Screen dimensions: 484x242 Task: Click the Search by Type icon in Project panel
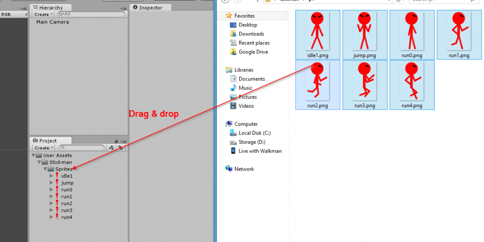(112, 148)
